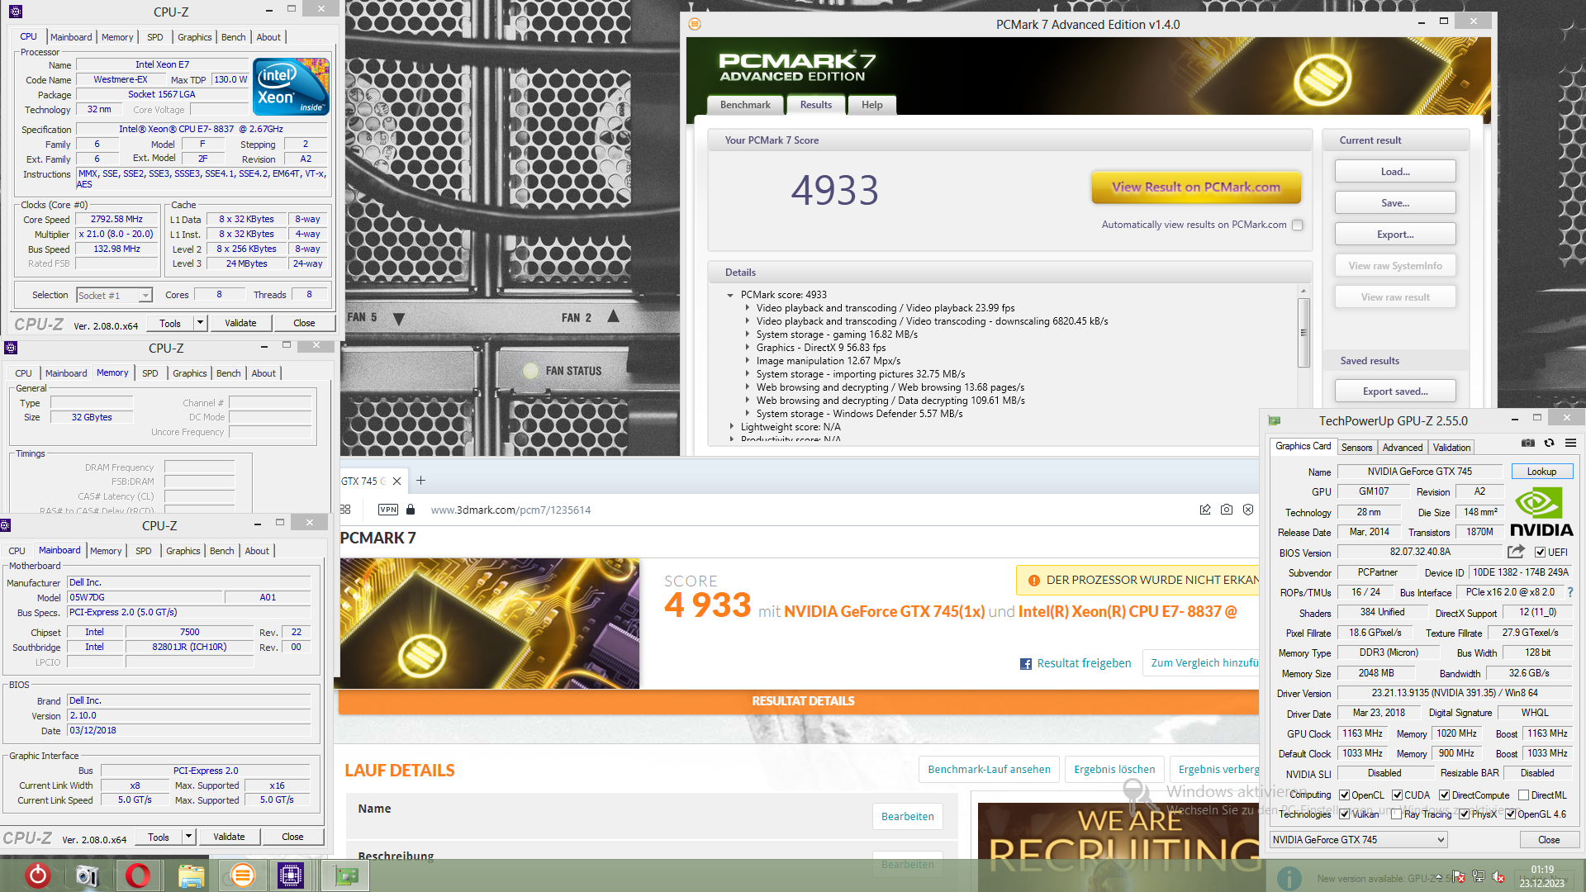This screenshot has width=1586, height=892.
Task: Click the speaker muted icon in system tray
Action: pos(1498,877)
